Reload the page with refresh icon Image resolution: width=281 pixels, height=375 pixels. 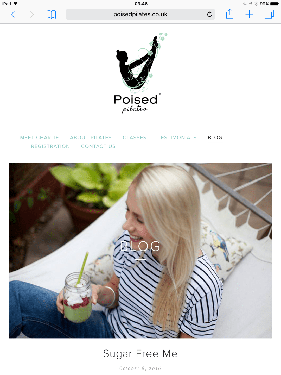[x=209, y=14]
